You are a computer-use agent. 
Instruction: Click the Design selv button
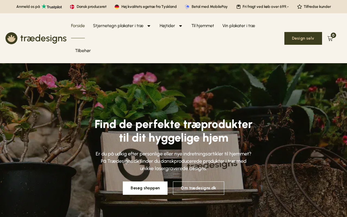click(x=303, y=38)
